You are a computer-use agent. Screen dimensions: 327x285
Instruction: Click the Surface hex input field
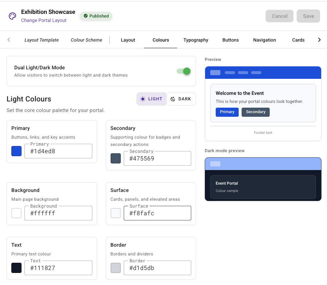coord(157,213)
